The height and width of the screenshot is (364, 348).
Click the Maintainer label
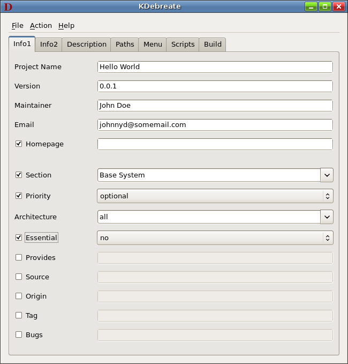pyautogui.click(x=33, y=106)
